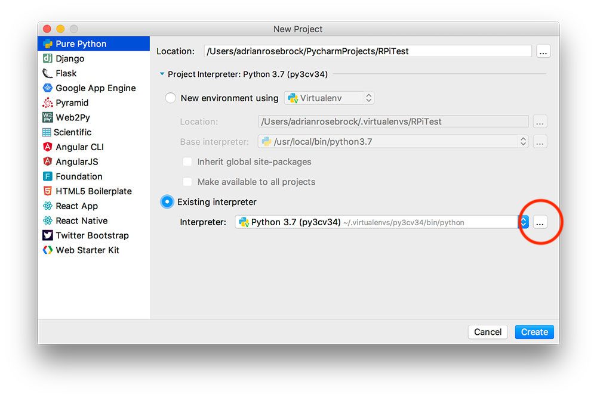
Task: Choose Django project type label
Action: click(x=70, y=58)
